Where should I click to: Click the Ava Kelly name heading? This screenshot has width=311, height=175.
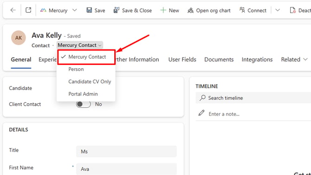(x=46, y=35)
